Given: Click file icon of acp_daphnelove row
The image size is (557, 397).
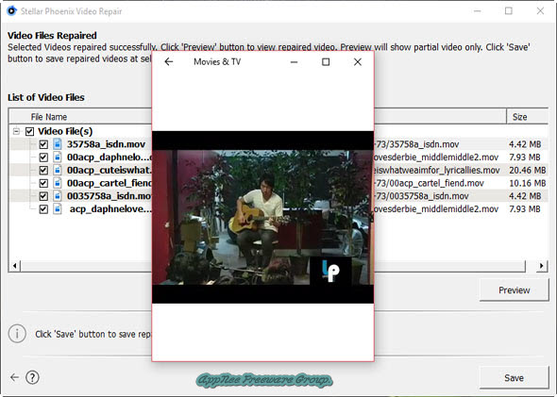Looking at the screenshot, I should (58, 209).
